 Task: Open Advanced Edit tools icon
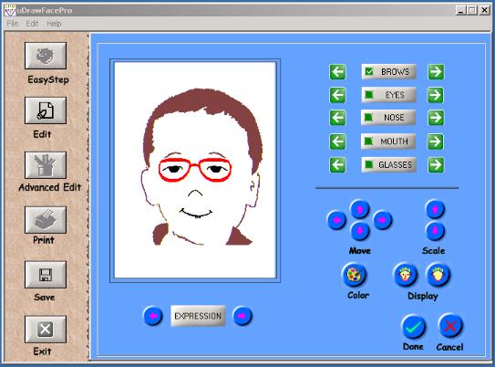pos(46,165)
